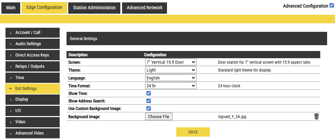
Task: Expand Relays / Outputs sidebar item
Action: point(33,66)
